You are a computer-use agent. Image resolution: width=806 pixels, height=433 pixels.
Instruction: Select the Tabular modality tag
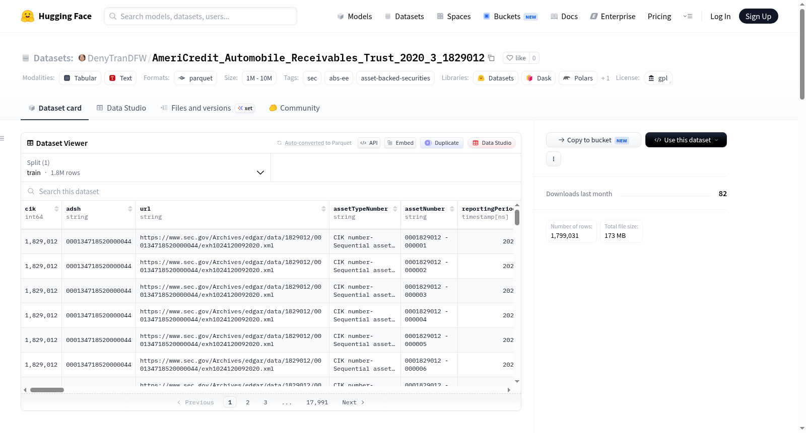80,78
